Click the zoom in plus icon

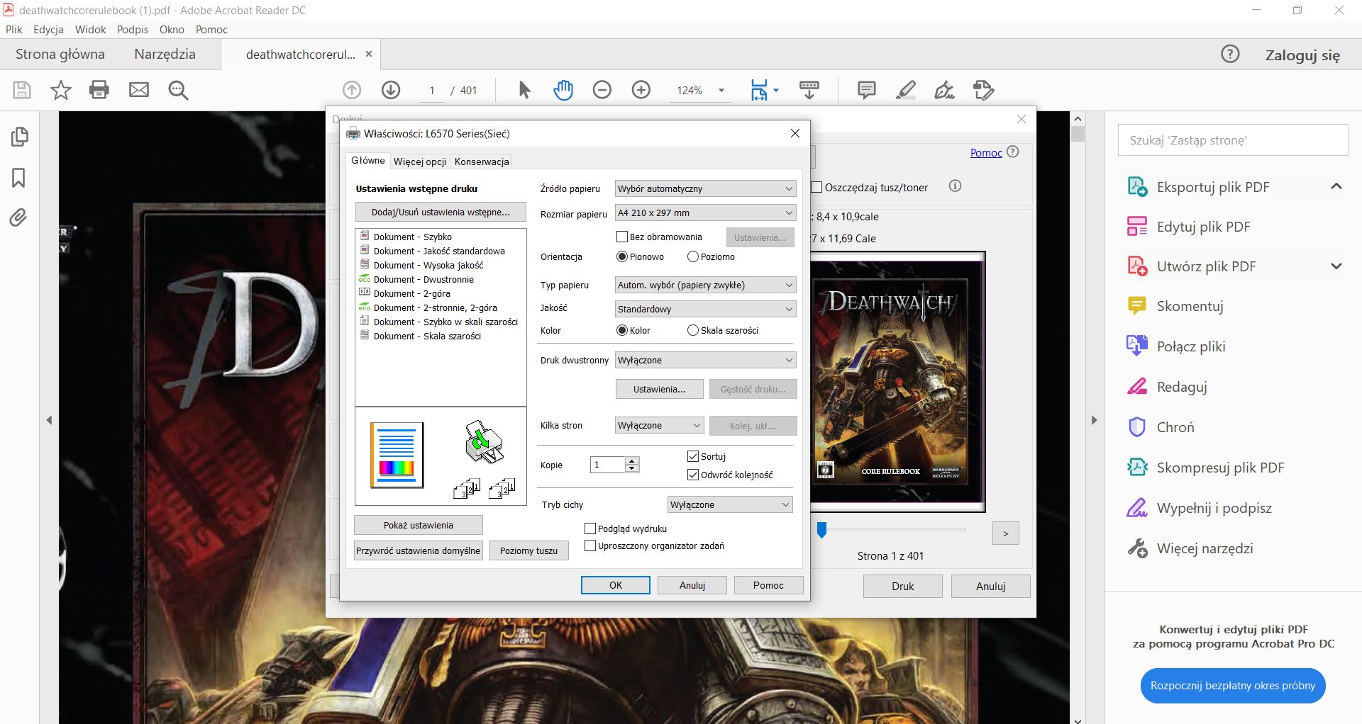coord(641,90)
